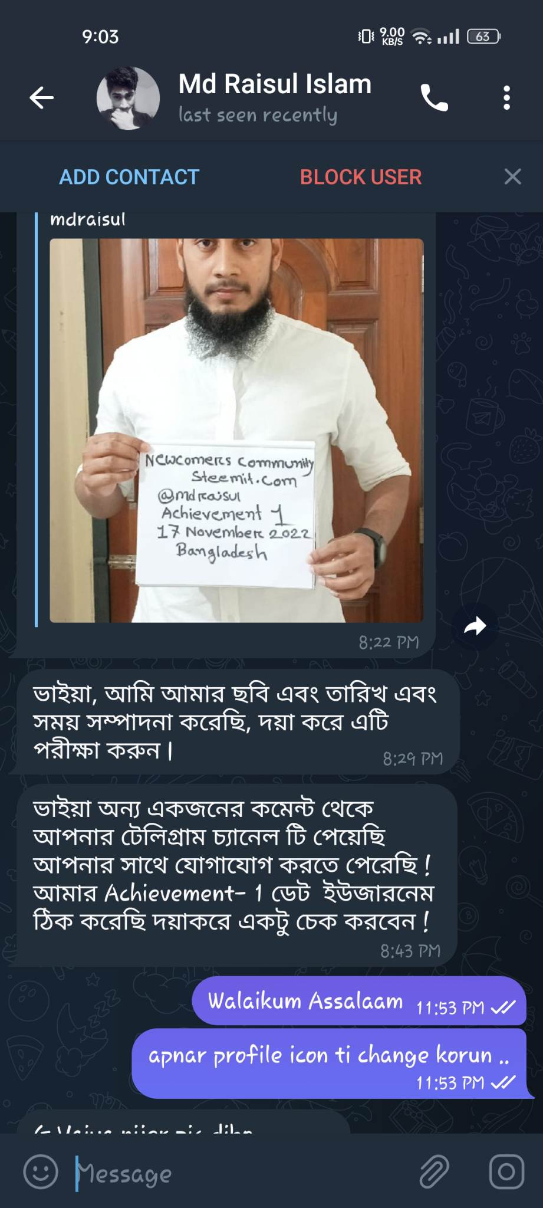The image size is (543, 1208).
Task: Open the camera icon in message bar
Action: [x=506, y=1171]
